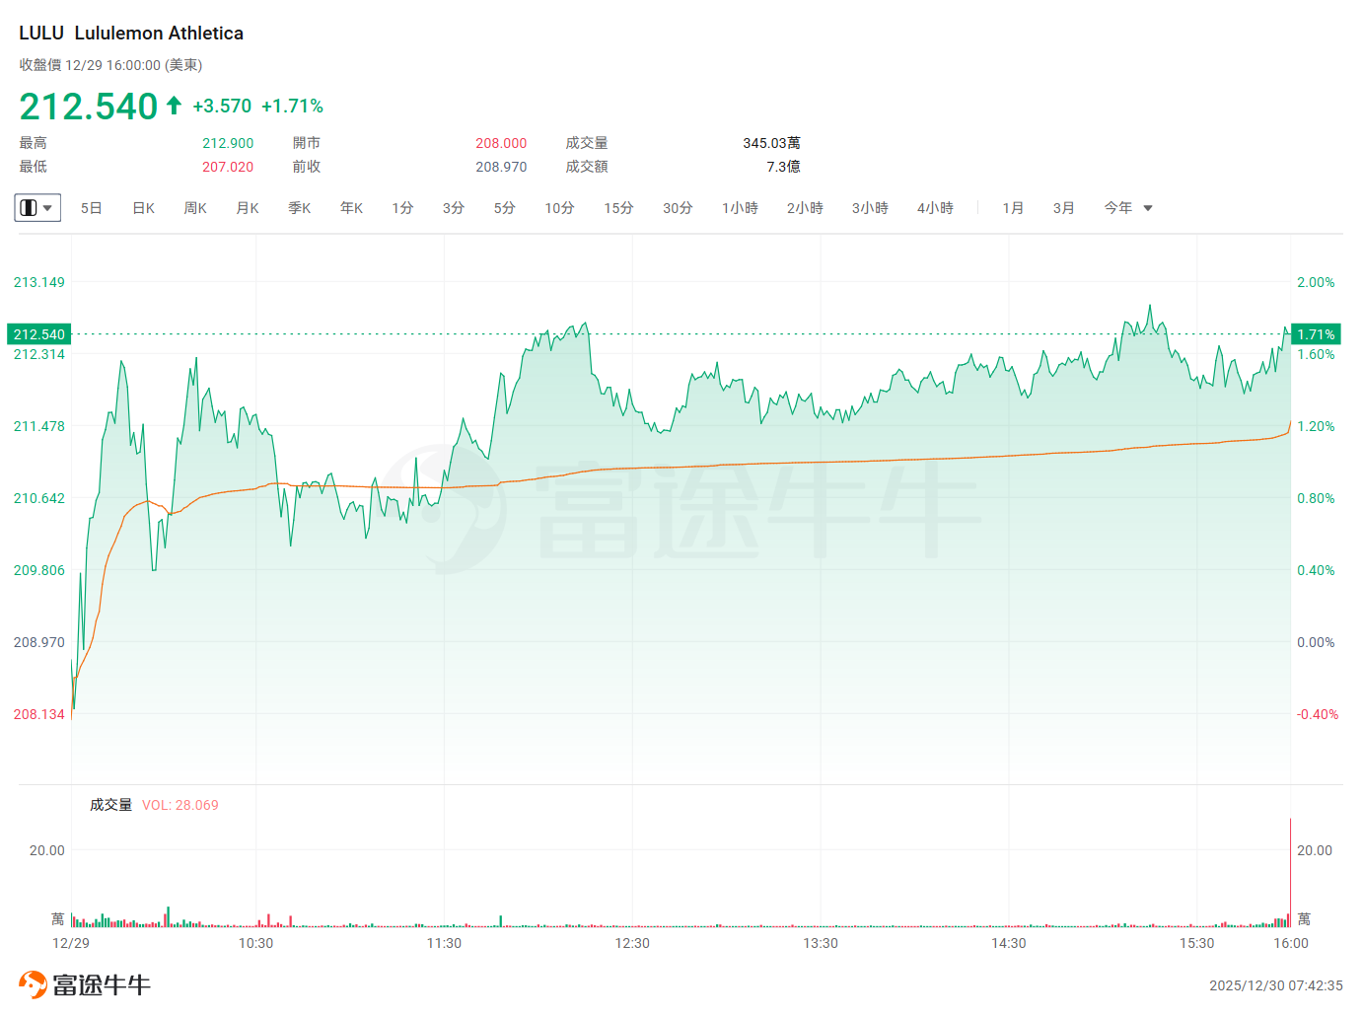Expand the 今年 range dropdown arrow
This screenshot has width=1362, height=1017.
1148,208
